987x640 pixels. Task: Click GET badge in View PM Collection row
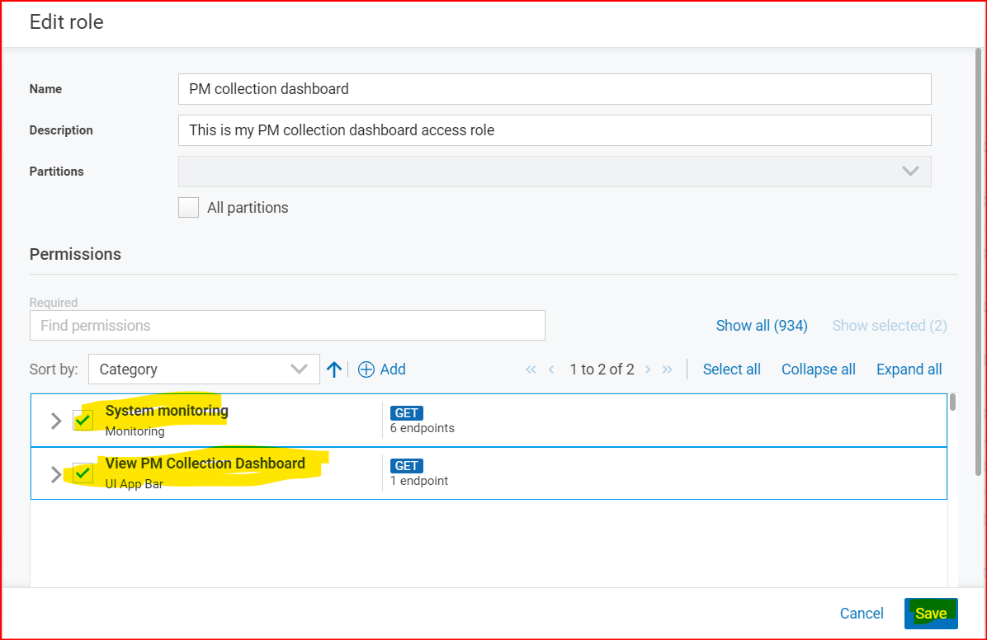(407, 466)
